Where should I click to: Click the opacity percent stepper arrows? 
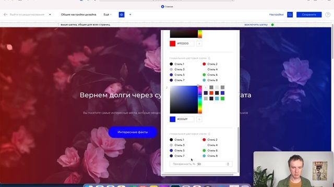tap(228, 164)
